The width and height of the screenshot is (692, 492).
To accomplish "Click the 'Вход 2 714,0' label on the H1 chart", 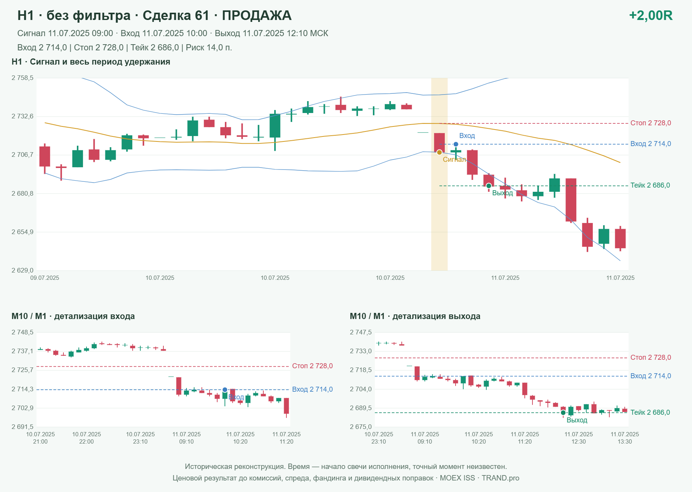I will coord(650,144).
